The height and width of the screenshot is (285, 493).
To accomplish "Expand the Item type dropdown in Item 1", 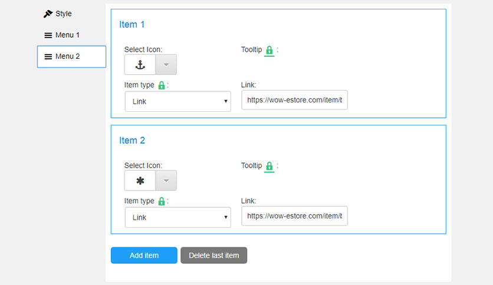I will pyautogui.click(x=178, y=101).
